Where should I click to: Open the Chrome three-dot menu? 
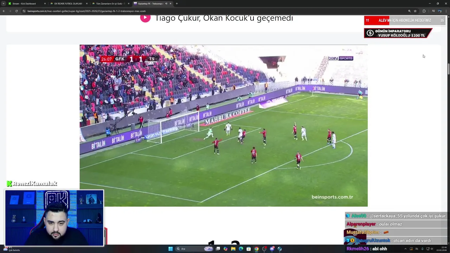(x=446, y=11)
